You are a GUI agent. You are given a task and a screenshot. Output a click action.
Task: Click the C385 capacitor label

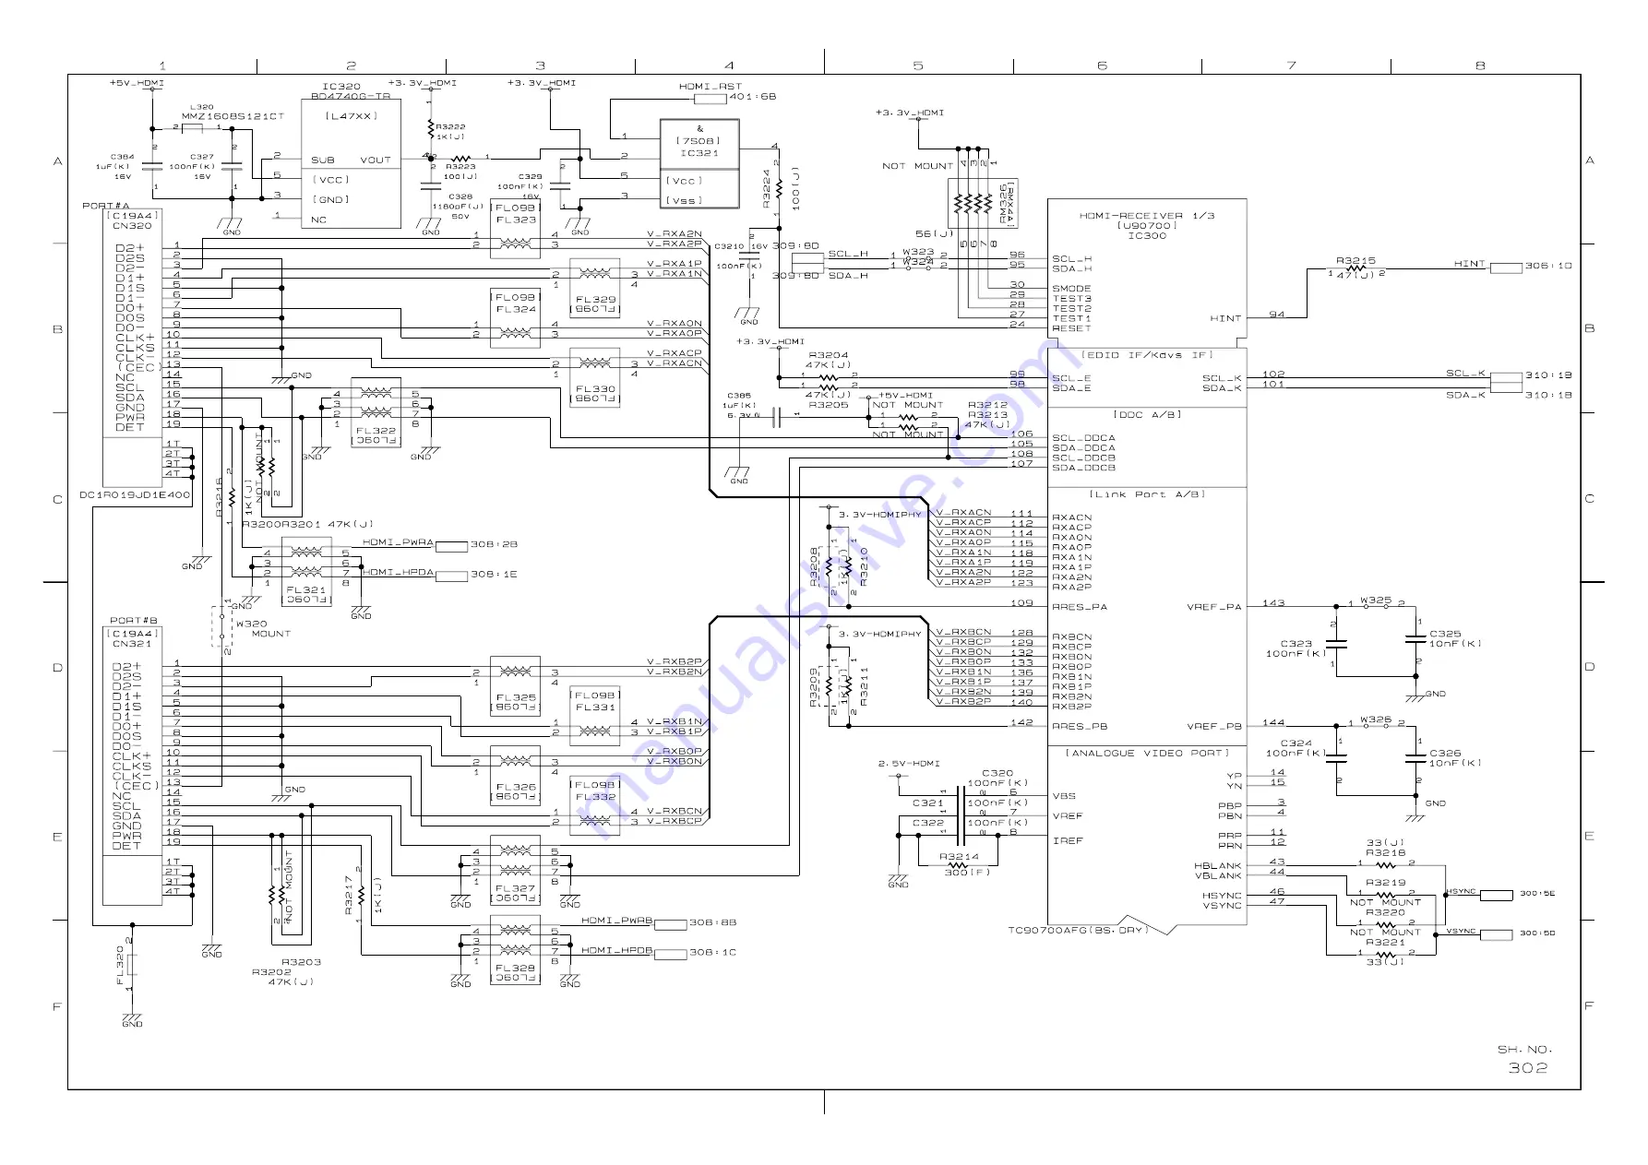738,395
